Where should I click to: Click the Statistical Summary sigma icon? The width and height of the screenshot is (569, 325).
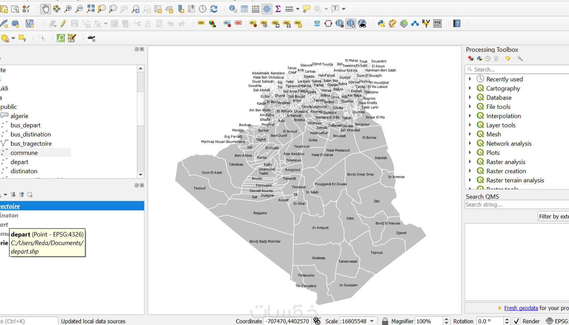pyautogui.click(x=278, y=9)
